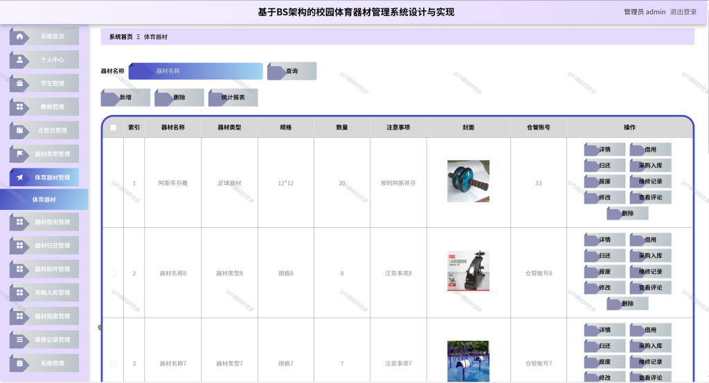The width and height of the screenshot is (709, 383).
Task: Click 采购入库 for row 器材名称8
Action: coord(650,256)
